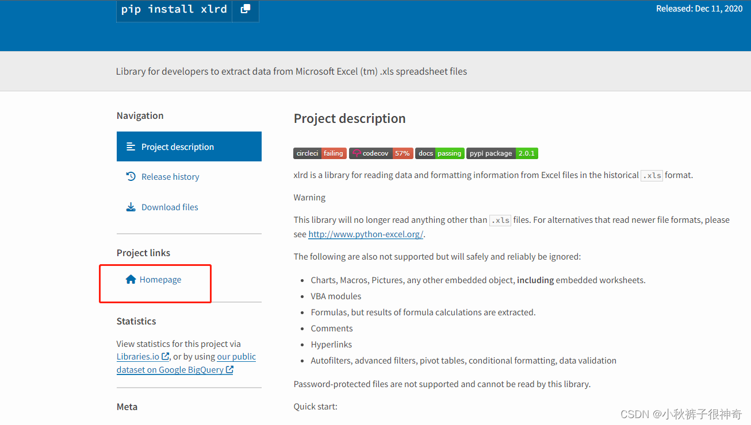The image size is (751, 425).
Task: Open the Homepage project link
Action: coord(160,280)
